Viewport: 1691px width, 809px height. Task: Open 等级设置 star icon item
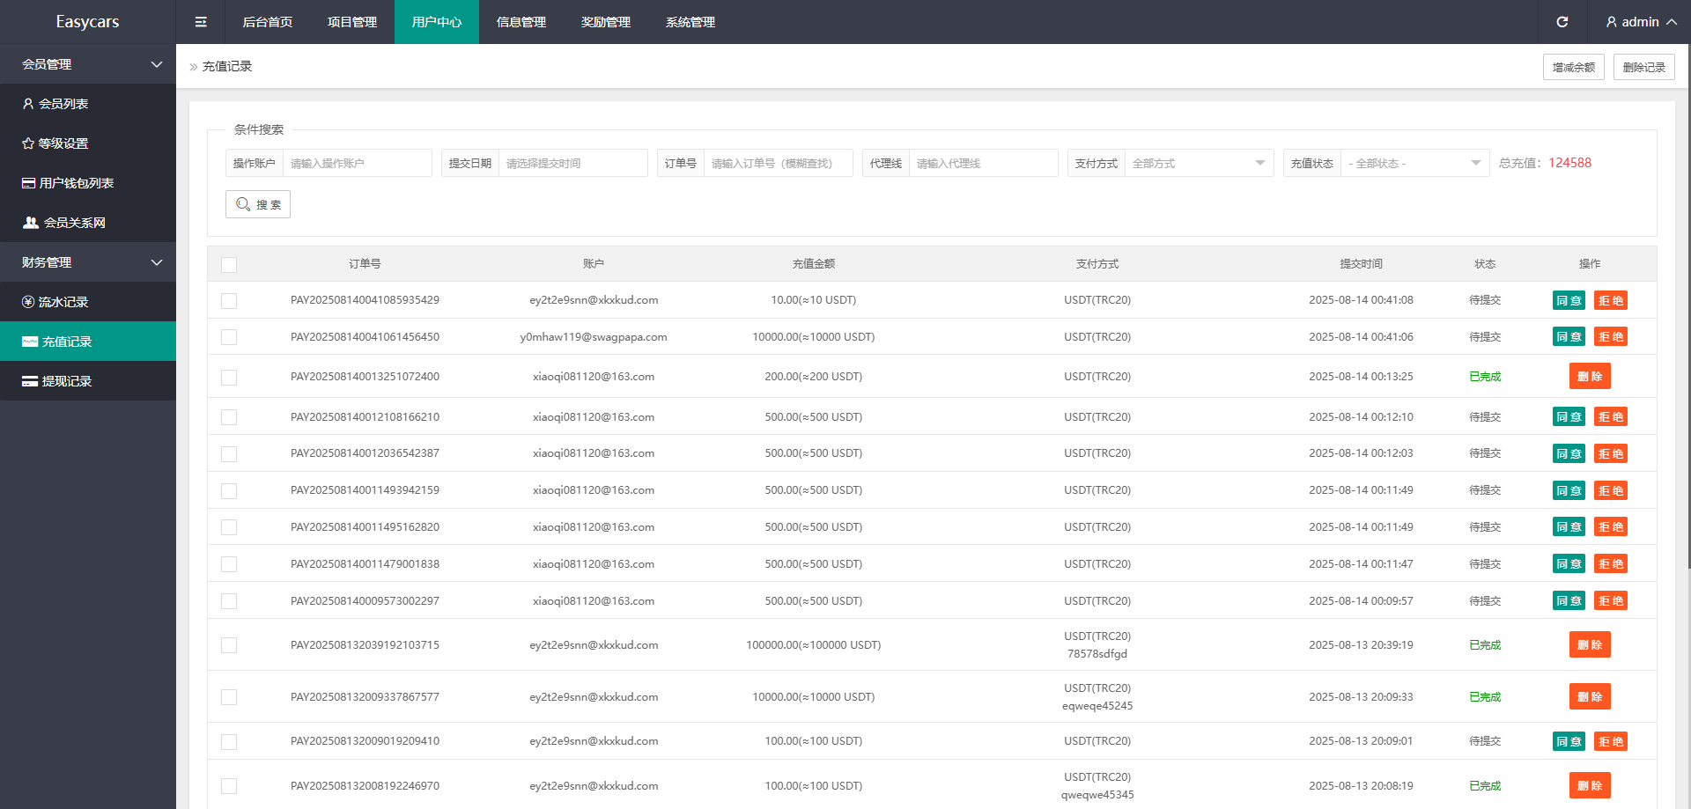(28, 143)
